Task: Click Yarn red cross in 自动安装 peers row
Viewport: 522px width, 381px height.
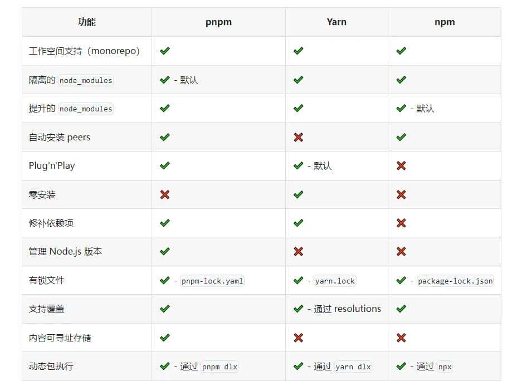Action: pos(299,137)
